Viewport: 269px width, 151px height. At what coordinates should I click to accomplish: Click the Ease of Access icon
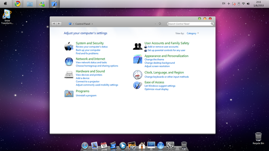point(138,85)
